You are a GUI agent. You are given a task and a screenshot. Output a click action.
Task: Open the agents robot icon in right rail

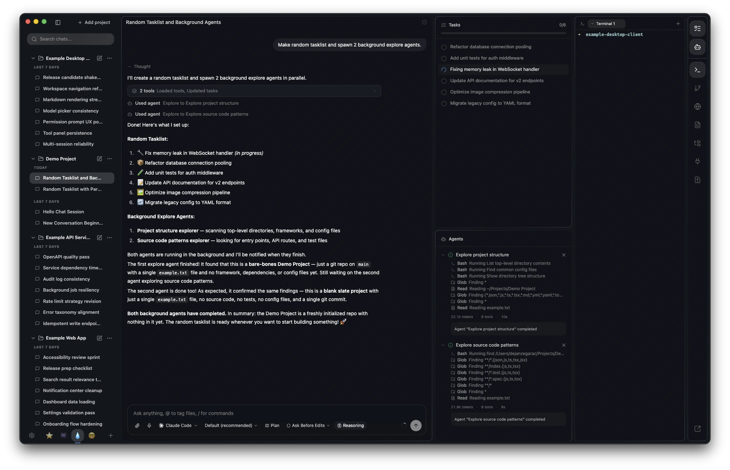(697, 47)
